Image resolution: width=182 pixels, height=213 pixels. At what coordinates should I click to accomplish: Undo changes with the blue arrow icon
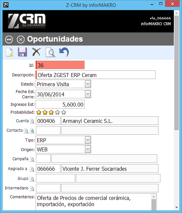pyautogui.click(x=64, y=52)
